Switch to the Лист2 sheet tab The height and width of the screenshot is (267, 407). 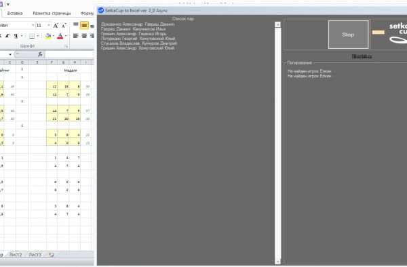16,255
